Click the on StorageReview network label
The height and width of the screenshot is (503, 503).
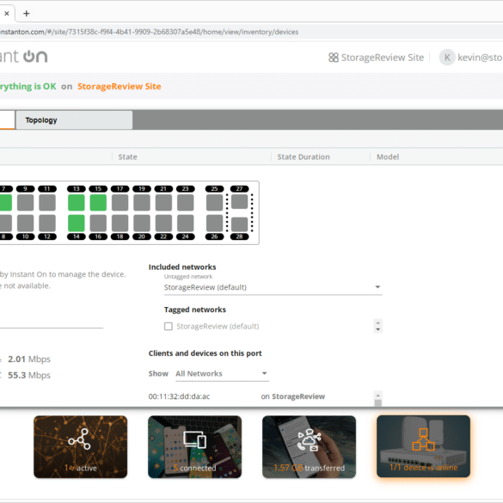click(x=293, y=396)
